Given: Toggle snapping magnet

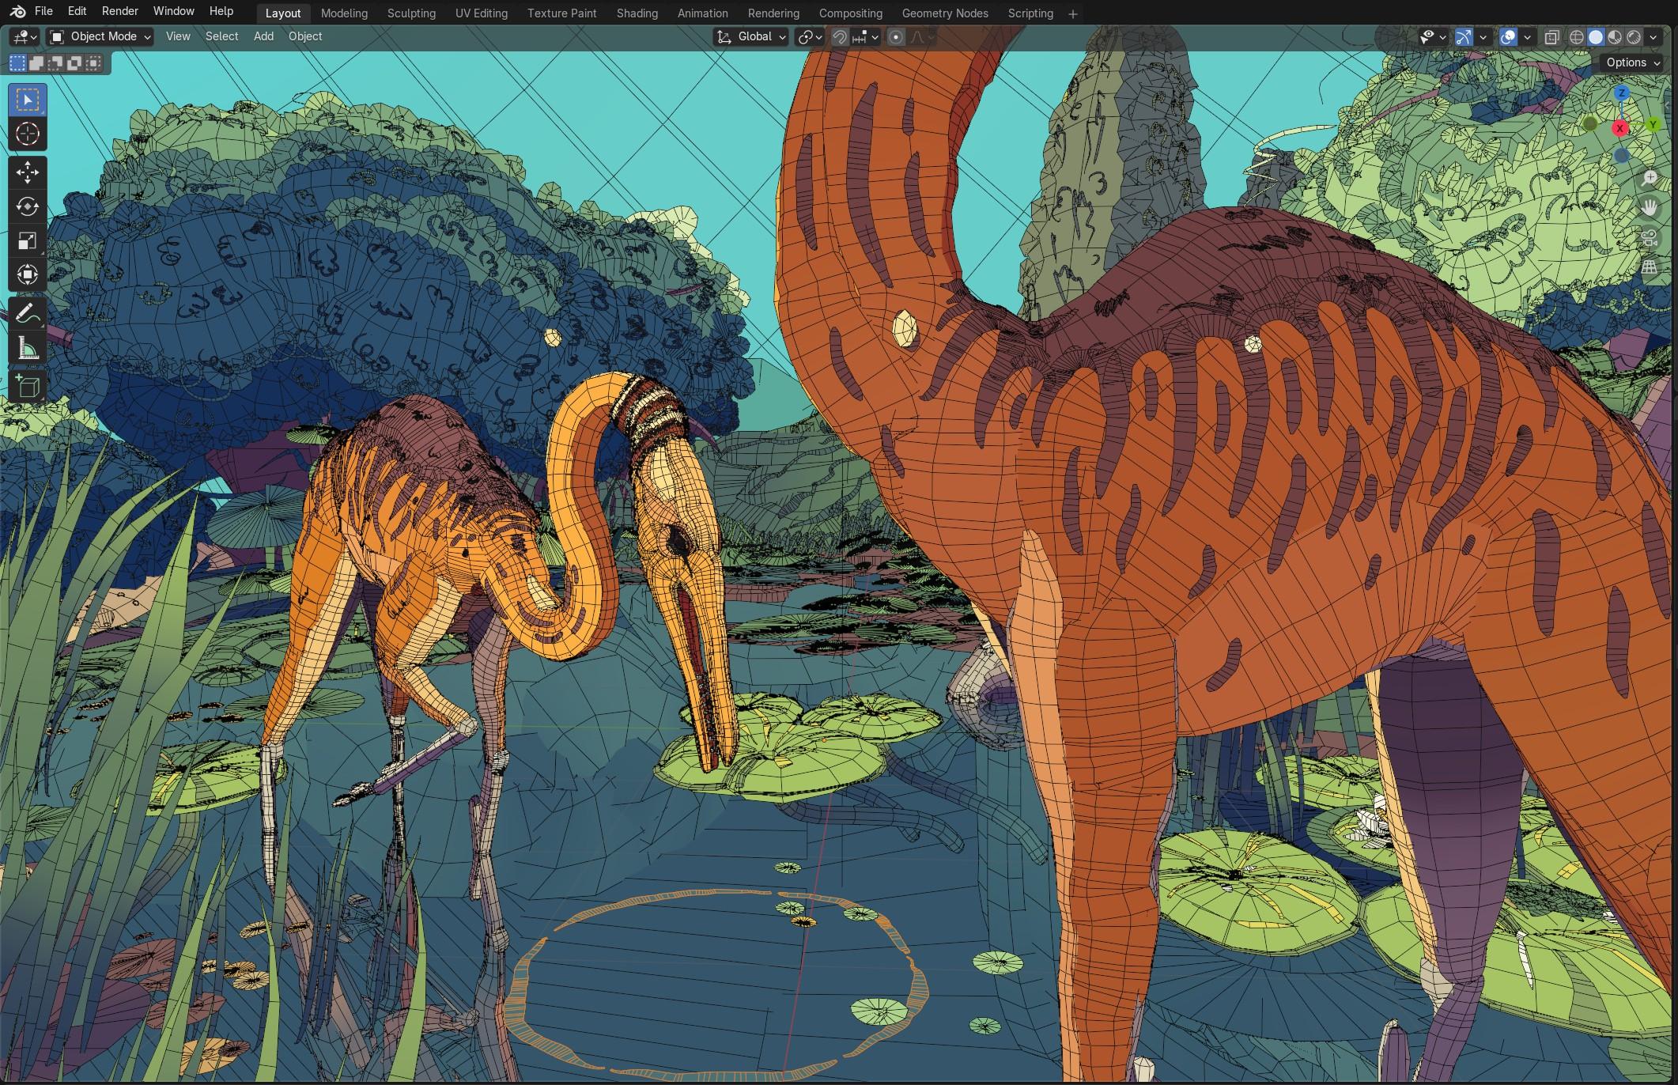Looking at the screenshot, I should (x=840, y=36).
